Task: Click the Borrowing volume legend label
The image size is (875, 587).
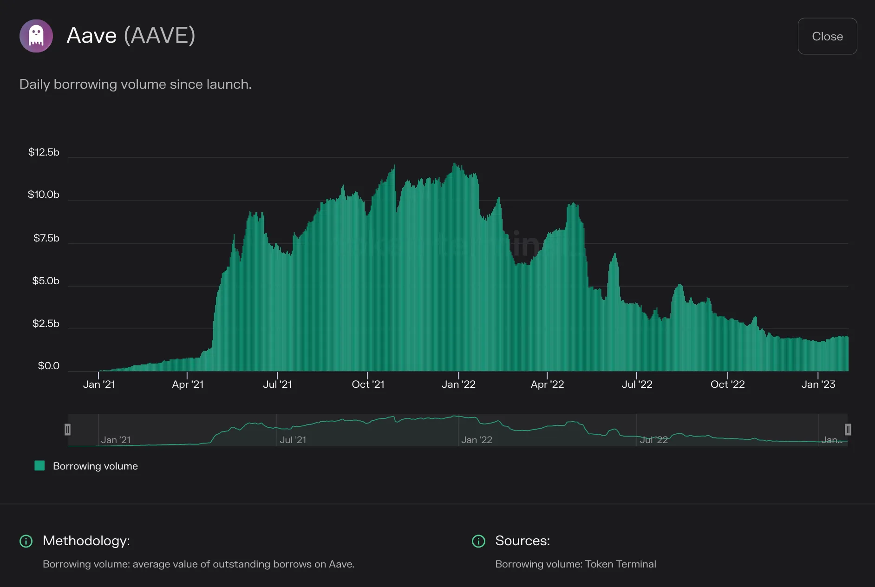Action: tap(95, 466)
